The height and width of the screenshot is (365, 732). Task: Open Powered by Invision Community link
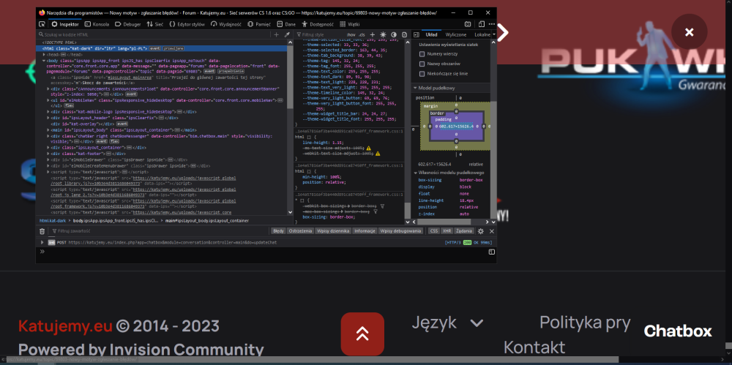141,350
